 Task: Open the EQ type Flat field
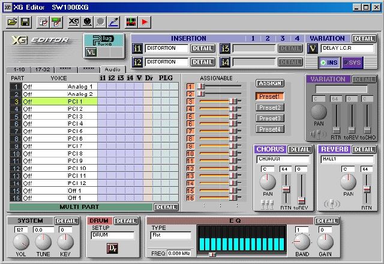[x=170, y=235]
